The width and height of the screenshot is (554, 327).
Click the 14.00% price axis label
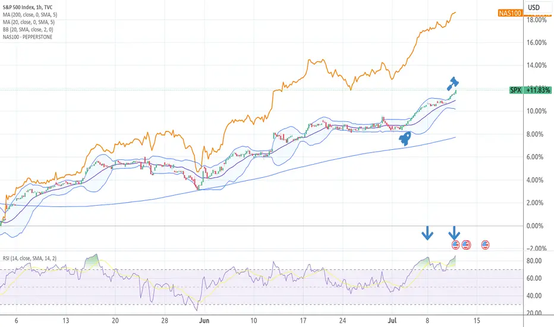(x=536, y=65)
